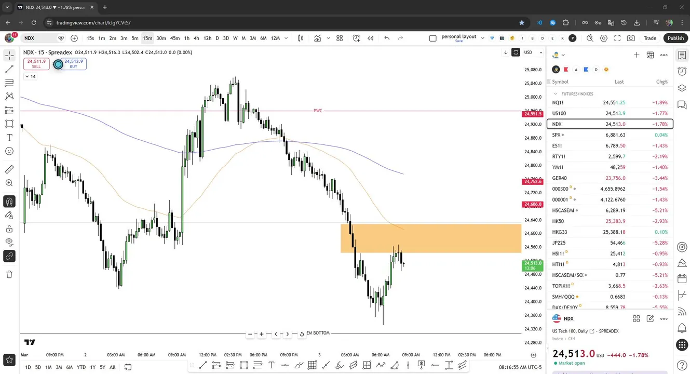Take a chart snapshot with camera icon
This screenshot has width=690, height=374.
click(631, 38)
